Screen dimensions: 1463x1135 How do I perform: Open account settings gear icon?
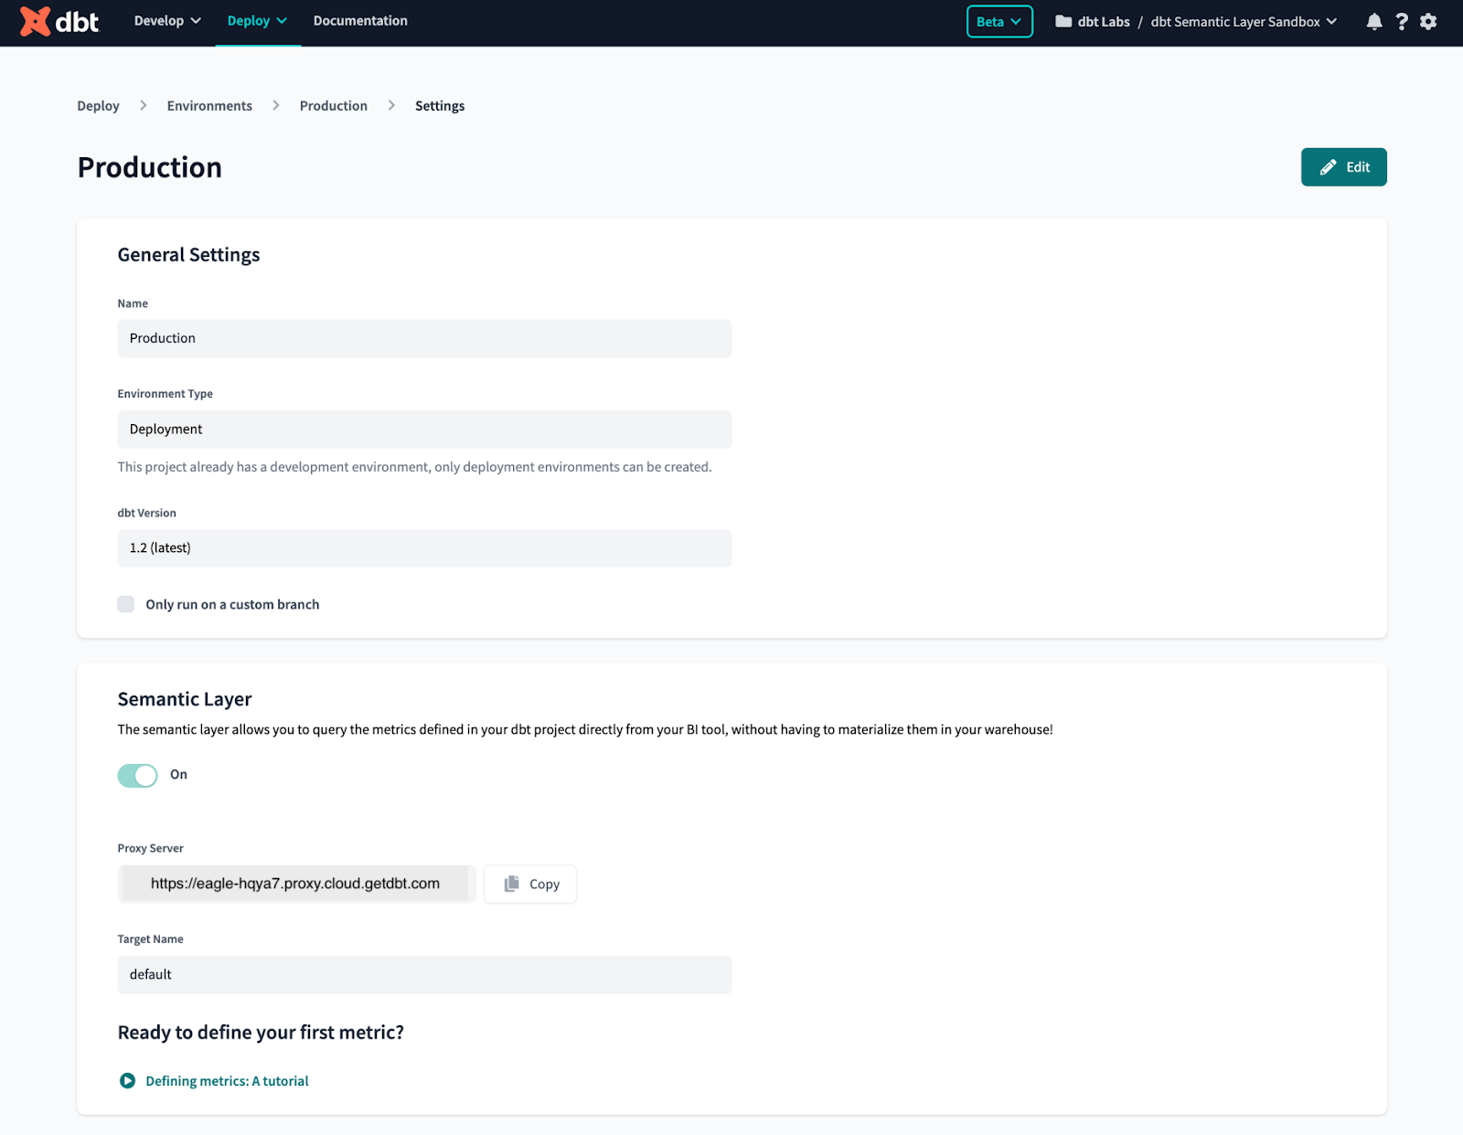tap(1428, 22)
